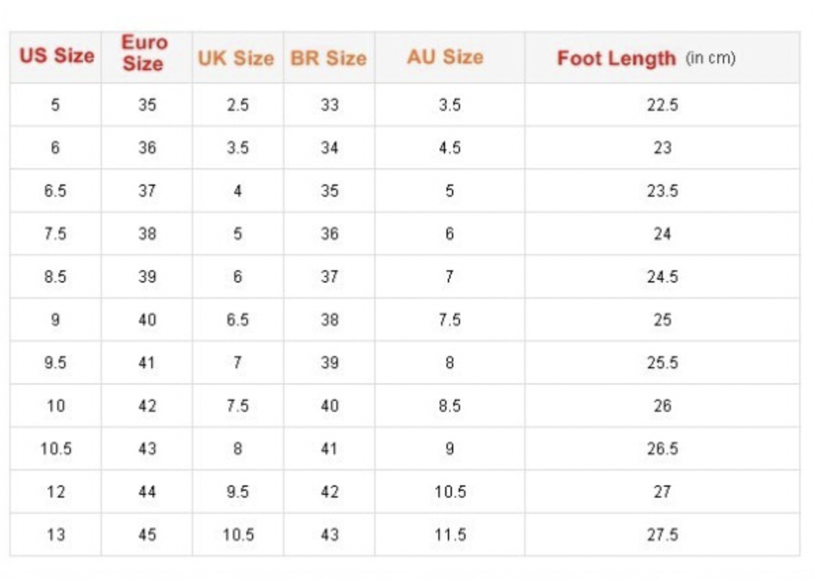This screenshot has width=814, height=580.
Task: Select the AU size 8.5 cell
Action: [x=449, y=406]
